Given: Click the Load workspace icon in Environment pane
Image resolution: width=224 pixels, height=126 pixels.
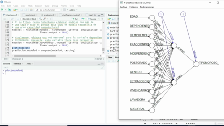Looking at the screenshot, I should point(109,19).
